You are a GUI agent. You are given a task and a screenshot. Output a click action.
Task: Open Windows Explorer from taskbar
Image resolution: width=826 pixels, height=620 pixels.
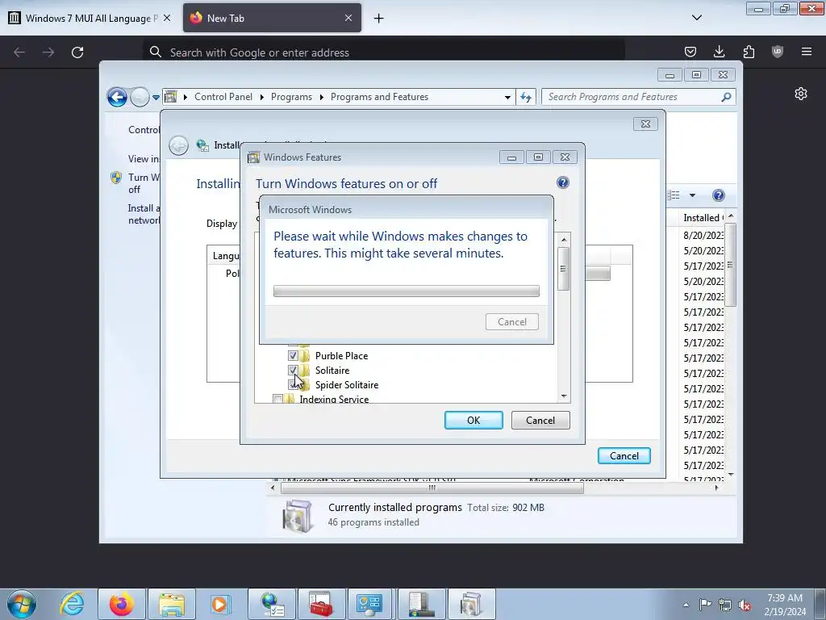click(x=172, y=604)
